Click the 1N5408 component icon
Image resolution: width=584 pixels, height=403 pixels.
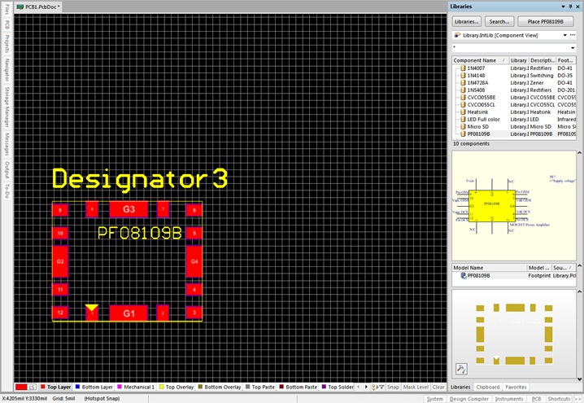(463, 90)
